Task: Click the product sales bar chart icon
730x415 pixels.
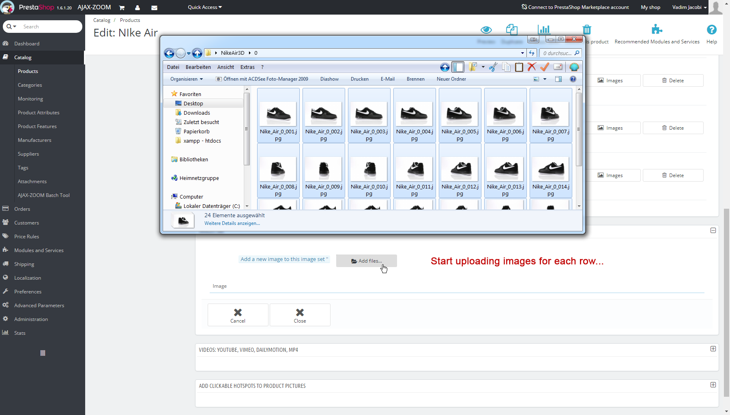Action: click(543, 29)
